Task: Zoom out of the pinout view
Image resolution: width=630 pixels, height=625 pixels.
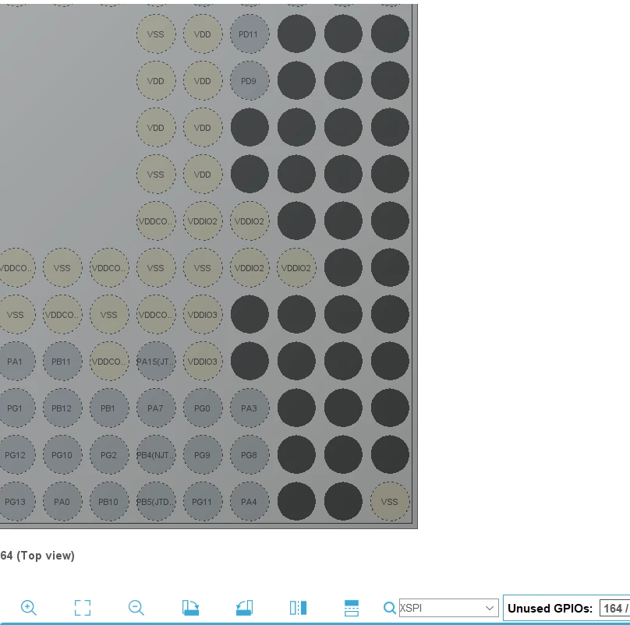Action: pyautogui.click(x=136, y=608)
